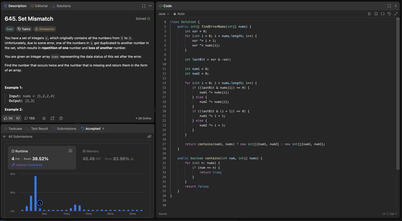Open the Testcase tab
The width and height of the screenshot is (402, 221).
(13, 129)
